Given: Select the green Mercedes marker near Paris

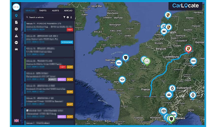Looking at the screenshot, I should 147,61.
